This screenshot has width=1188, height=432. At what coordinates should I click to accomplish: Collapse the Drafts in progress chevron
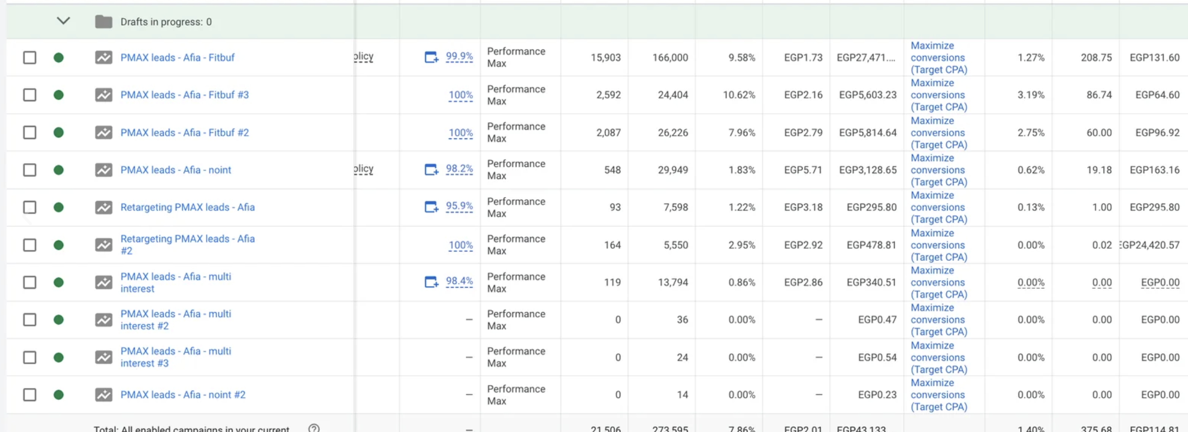pyautogui.click(x=63, y=21)
